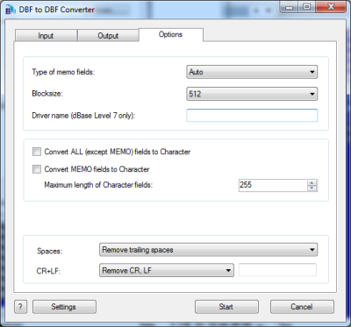The width and height of the screenshot is (351, 327).
Task: Click 'Driver name (dBase Level 7 only):' label
Action: coord(84,116)
